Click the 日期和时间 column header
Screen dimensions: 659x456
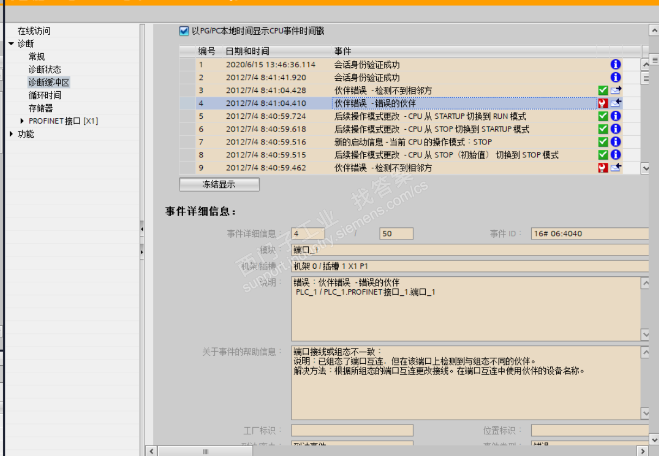(x=247, y=51)
